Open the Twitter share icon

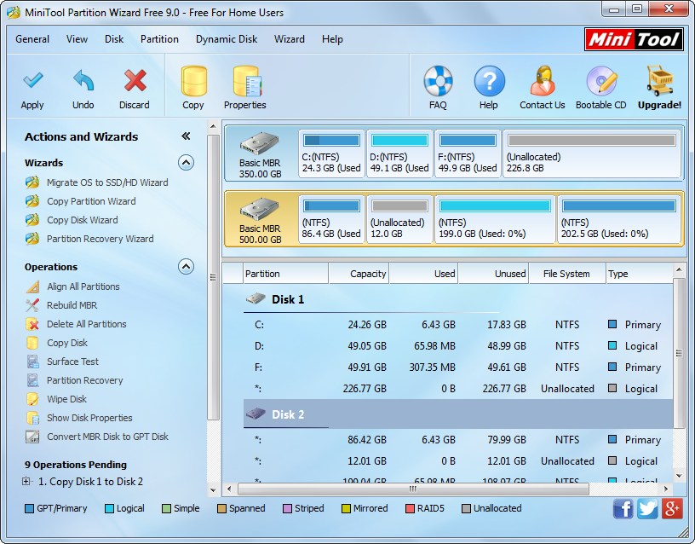(x=647, y=508)
